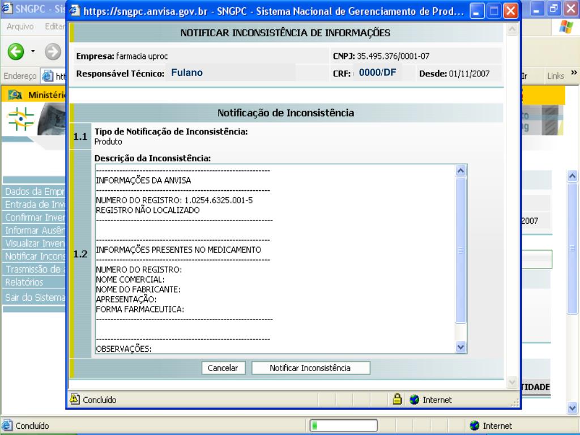
Task: Minimize the popup notification window
Action: 477,11
